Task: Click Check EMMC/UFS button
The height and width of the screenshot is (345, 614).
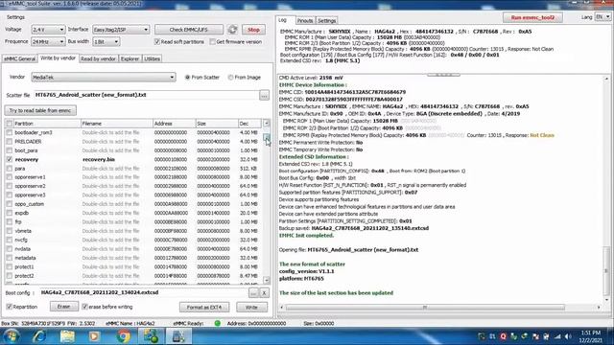Action: click(x=189, y=30)
